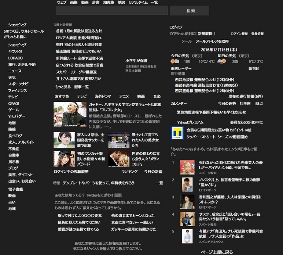Open headline ロシア大統領 出発2時間遅れ
The width and height of the screenshot is (283, 255).
coord(78,38)
